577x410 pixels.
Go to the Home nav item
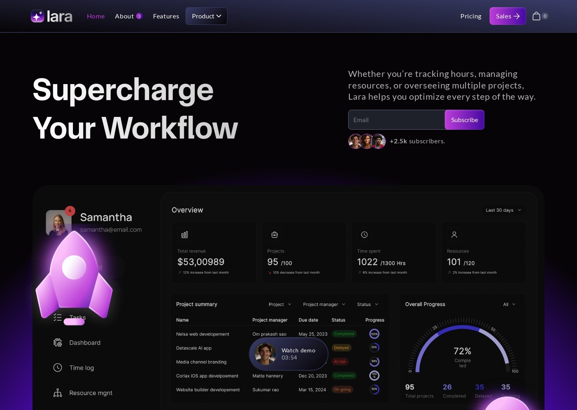(x=96, y=16)
